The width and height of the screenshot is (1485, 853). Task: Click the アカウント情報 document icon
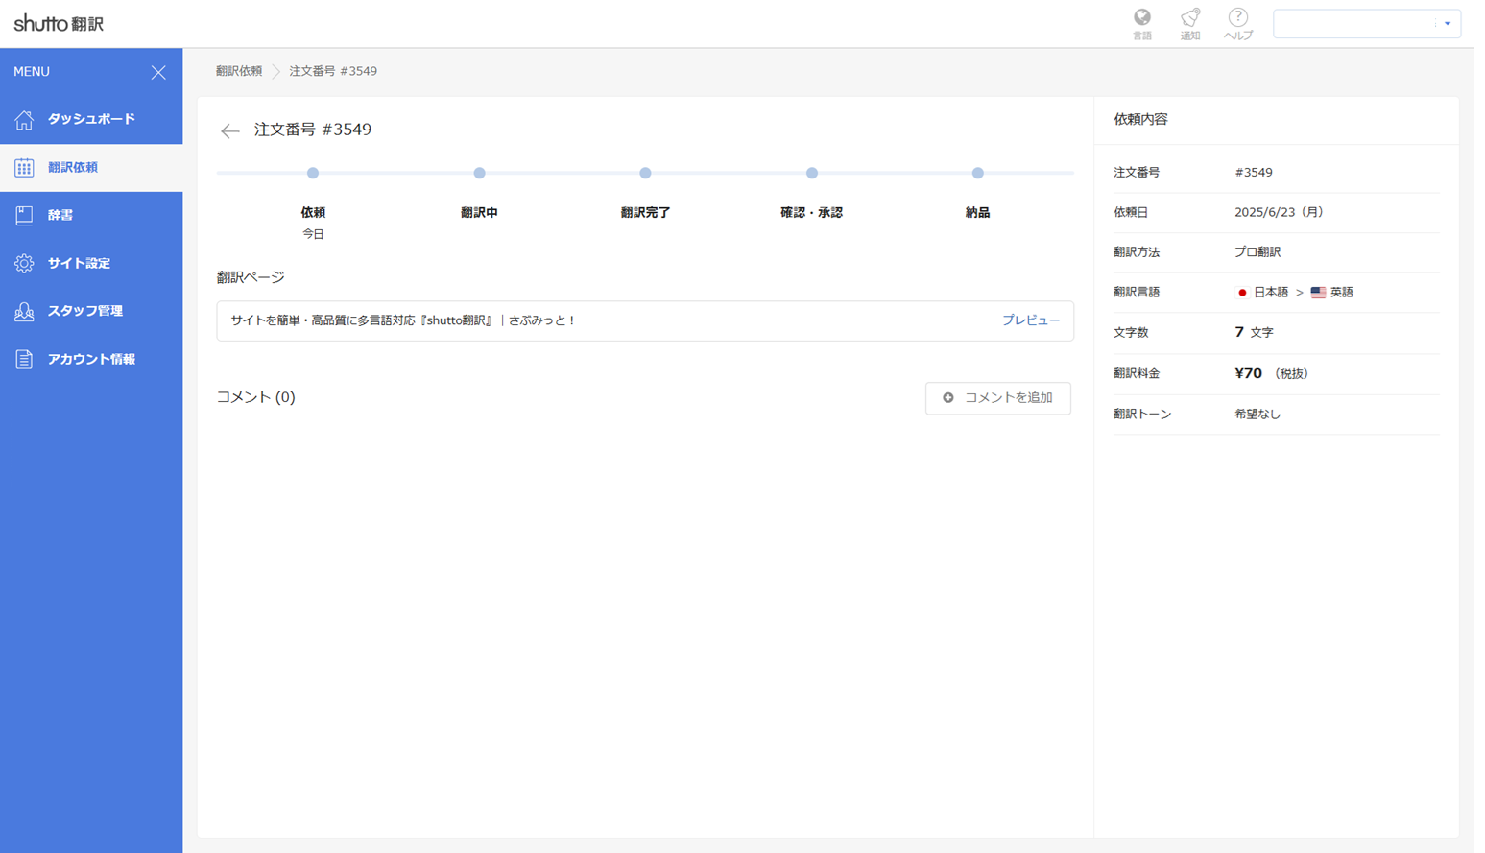[x=24, y=359]
